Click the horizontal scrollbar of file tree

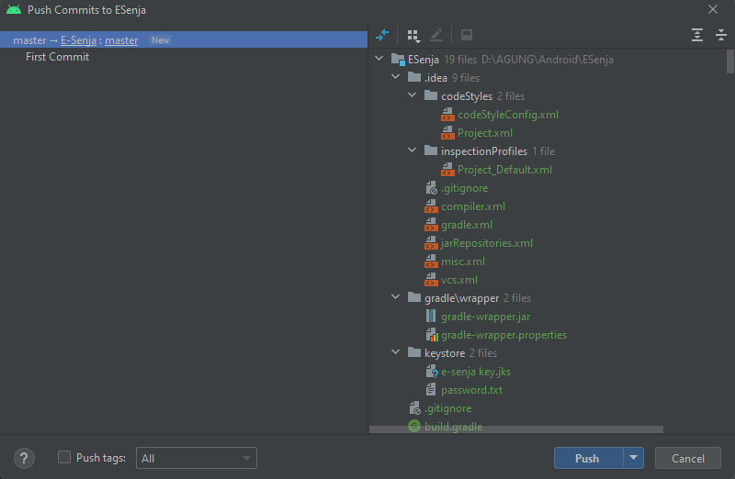(x=516, y=429)
